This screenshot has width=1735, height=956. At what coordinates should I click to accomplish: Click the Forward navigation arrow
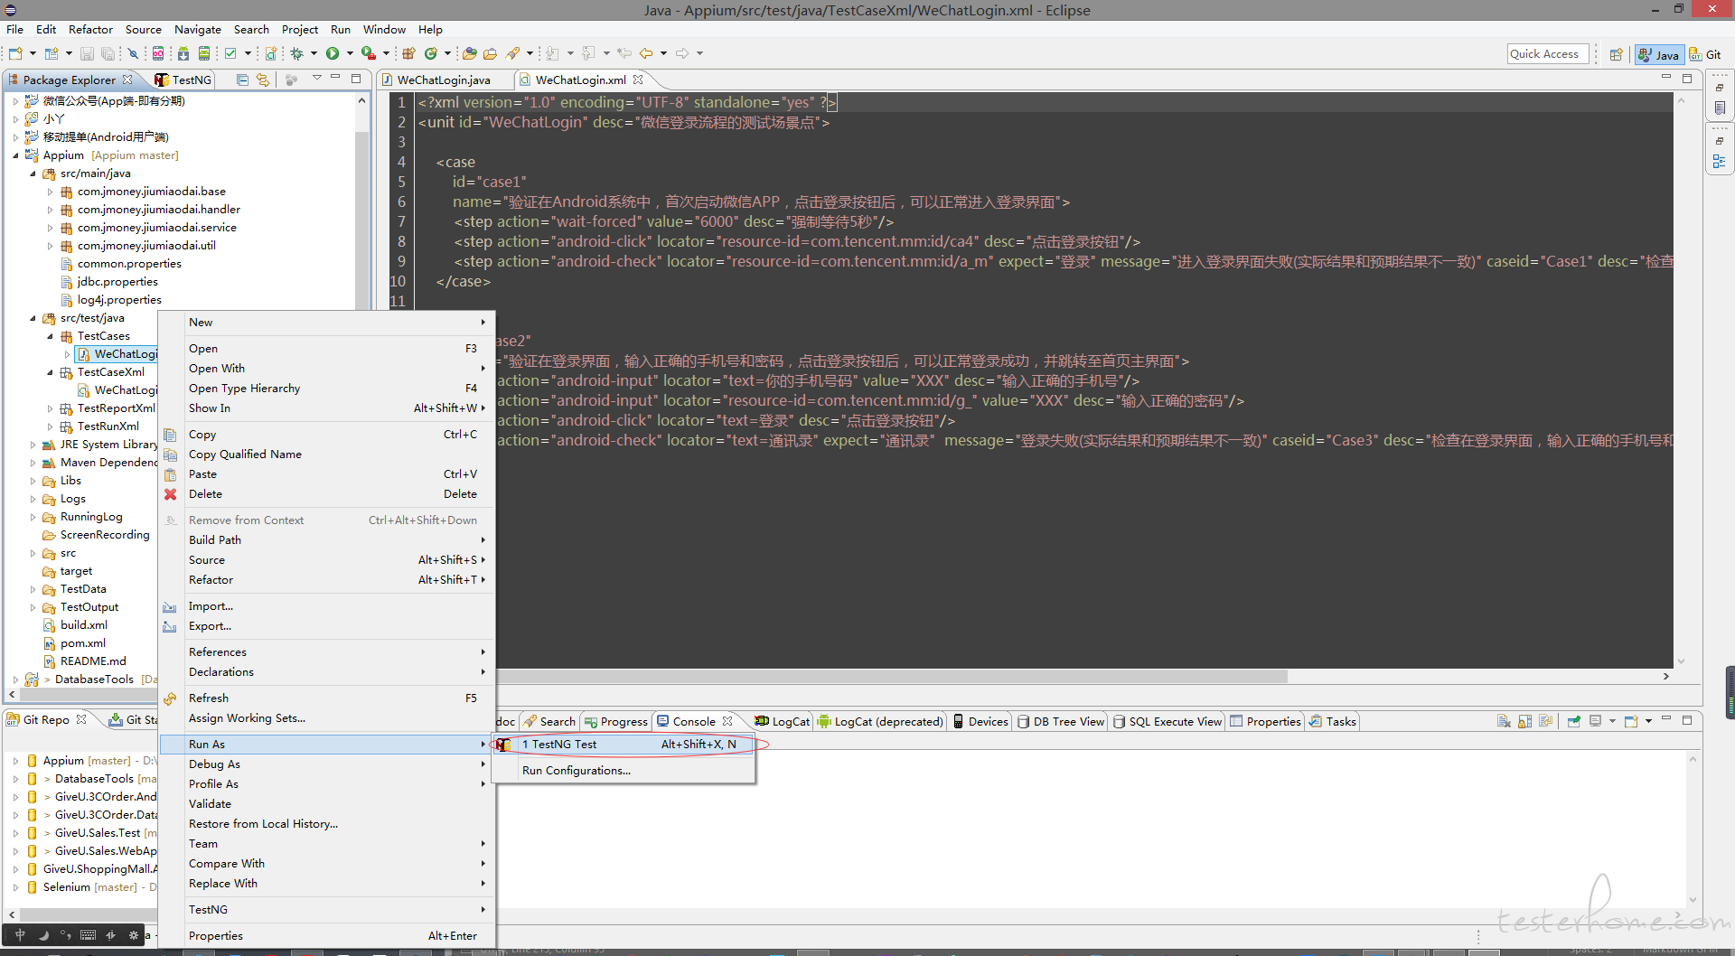point(681,53)
